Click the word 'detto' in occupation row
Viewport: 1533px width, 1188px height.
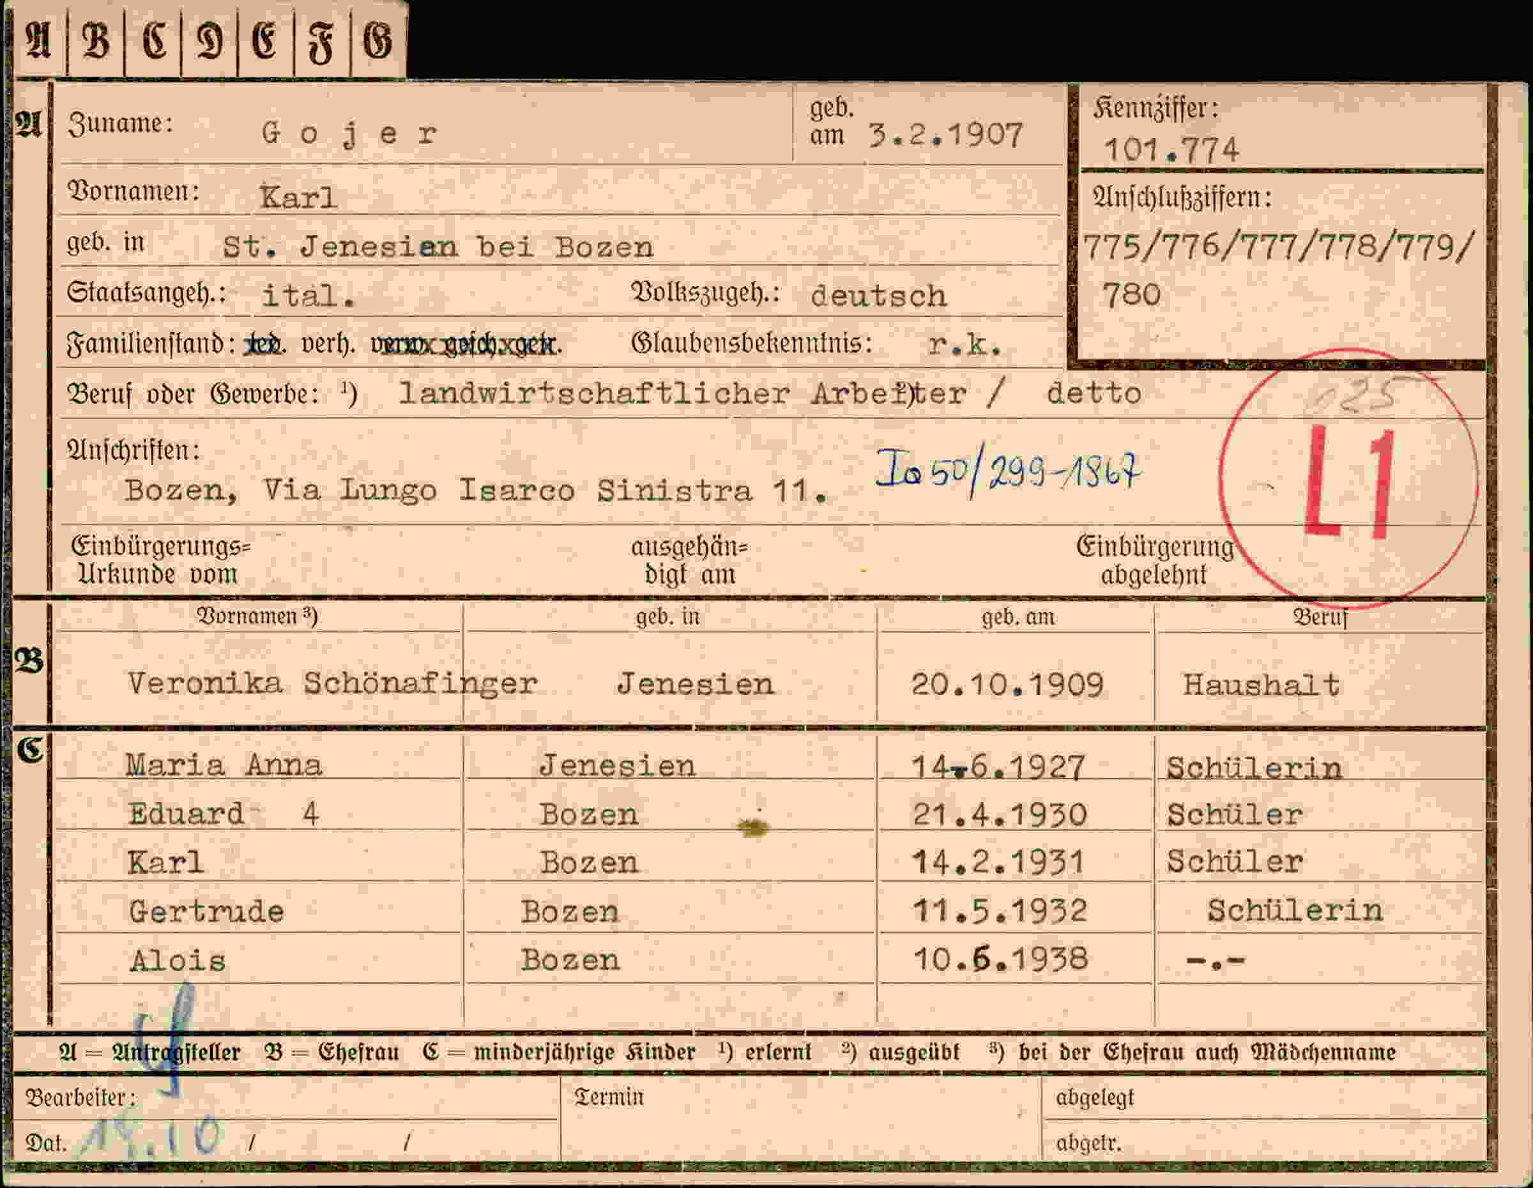tap(1094, 393)
